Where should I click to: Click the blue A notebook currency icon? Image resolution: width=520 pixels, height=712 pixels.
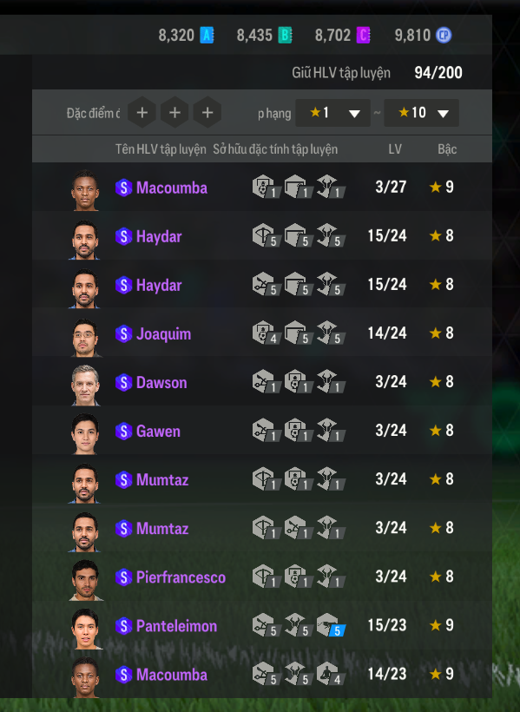coord(207,35)
